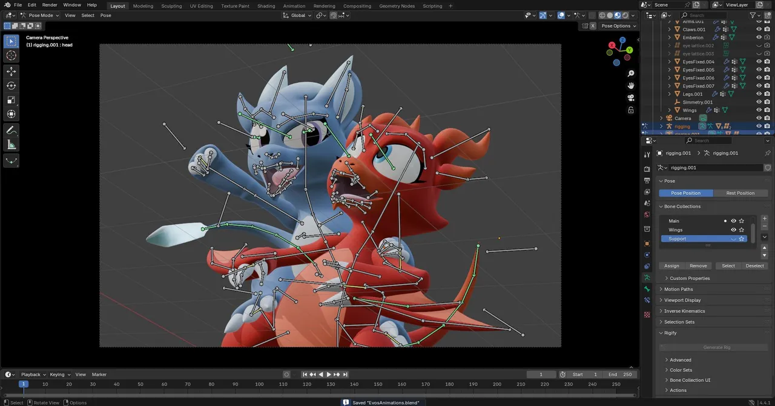Screen dimensions: 775x406
Task: Select the Transform tool
Action: (12, 114)
